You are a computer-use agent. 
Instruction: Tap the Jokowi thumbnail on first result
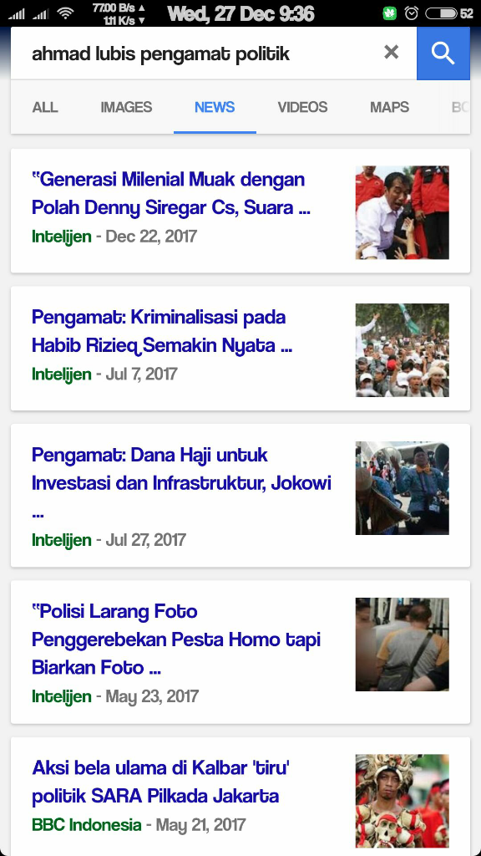point(403,212)
